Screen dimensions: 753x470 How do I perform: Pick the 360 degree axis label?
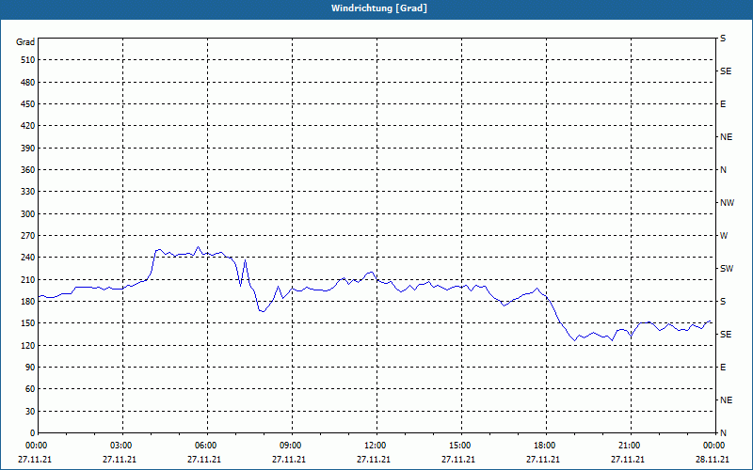coord(27,170)
